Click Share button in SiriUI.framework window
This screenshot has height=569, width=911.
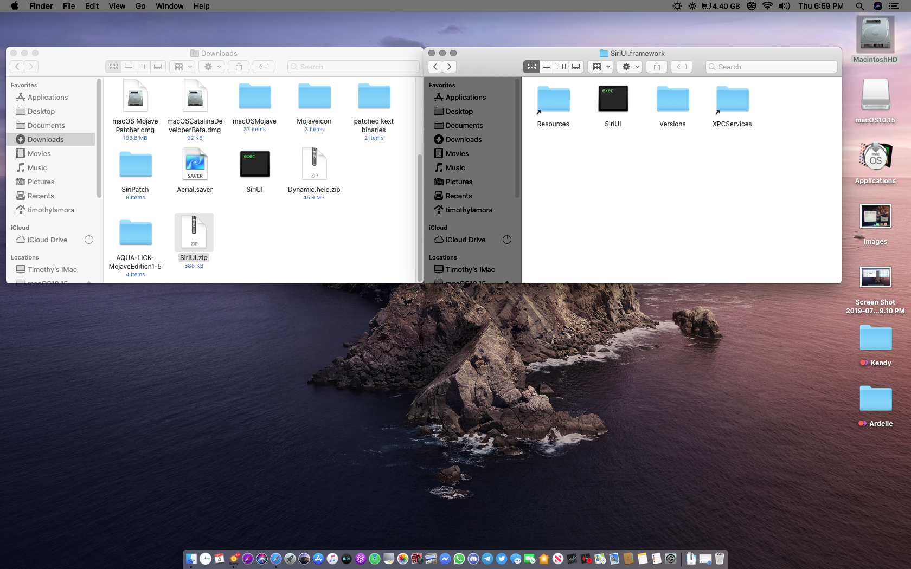(x=657, y=67)
